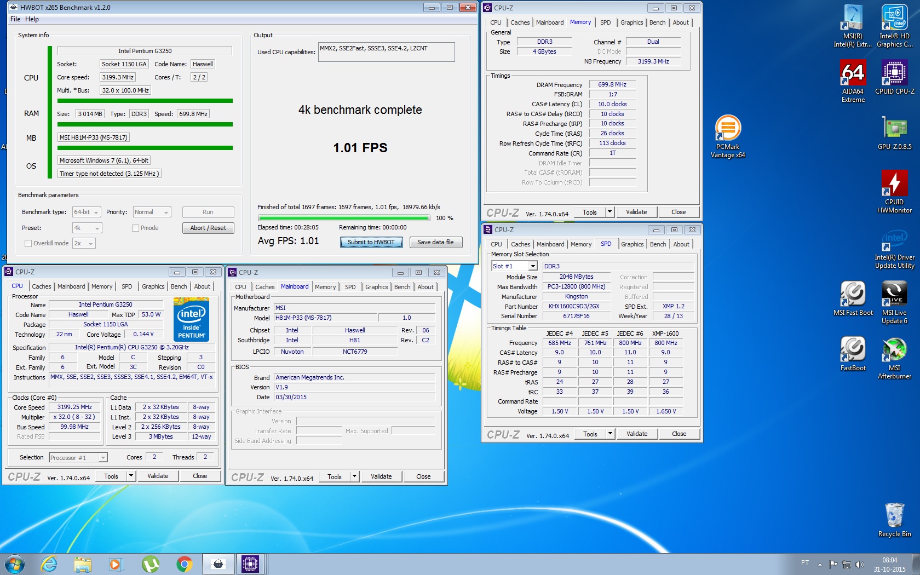Open Google Chrome from the taskbar

pos(184,564)
